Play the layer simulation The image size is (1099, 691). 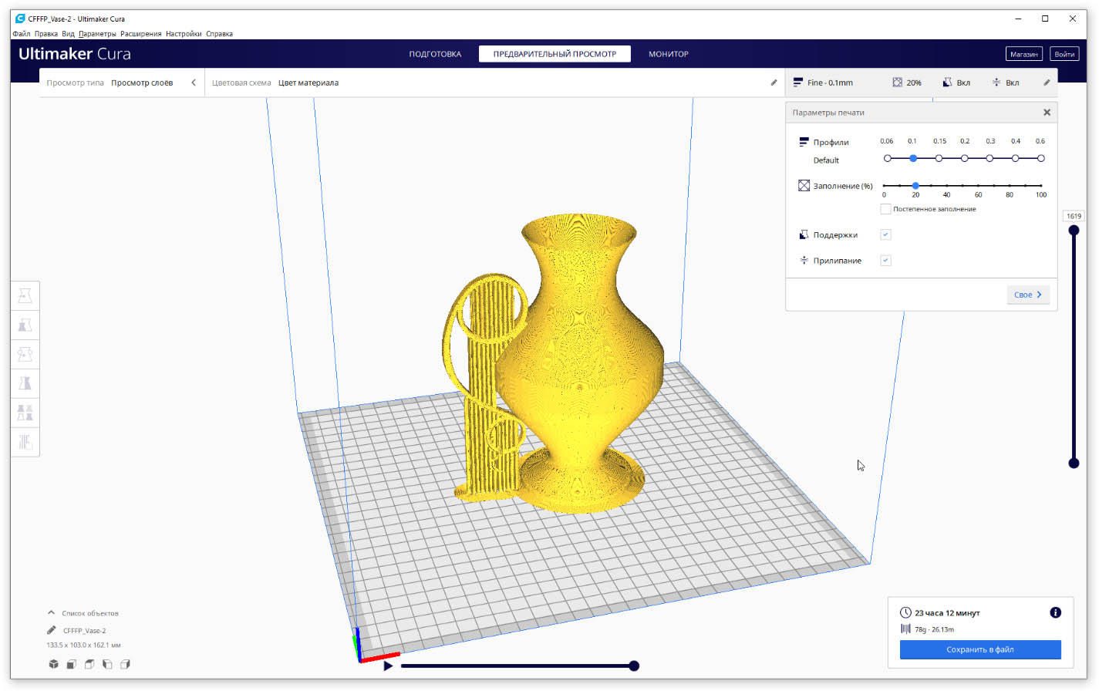(x=388, y=666)
